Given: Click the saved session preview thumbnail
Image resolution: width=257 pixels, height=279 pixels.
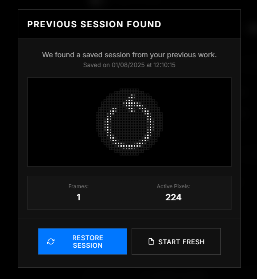Looking at the screenshot, I should tap(129, 122).
